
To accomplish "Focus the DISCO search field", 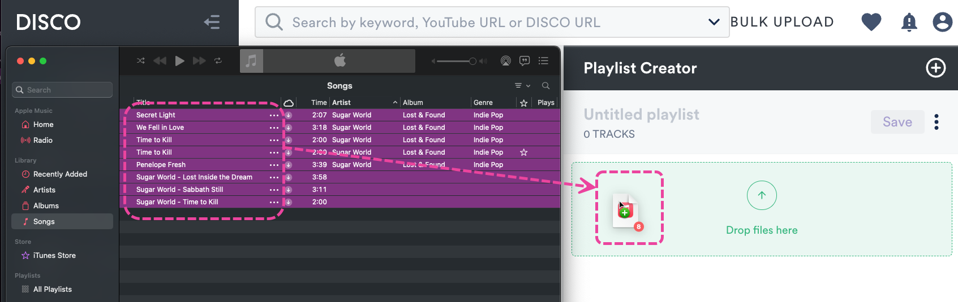I will pos(492,22).
